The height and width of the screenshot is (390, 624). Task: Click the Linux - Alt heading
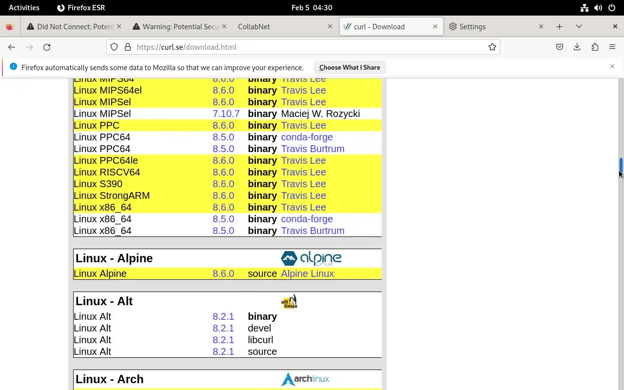(104, 301)
